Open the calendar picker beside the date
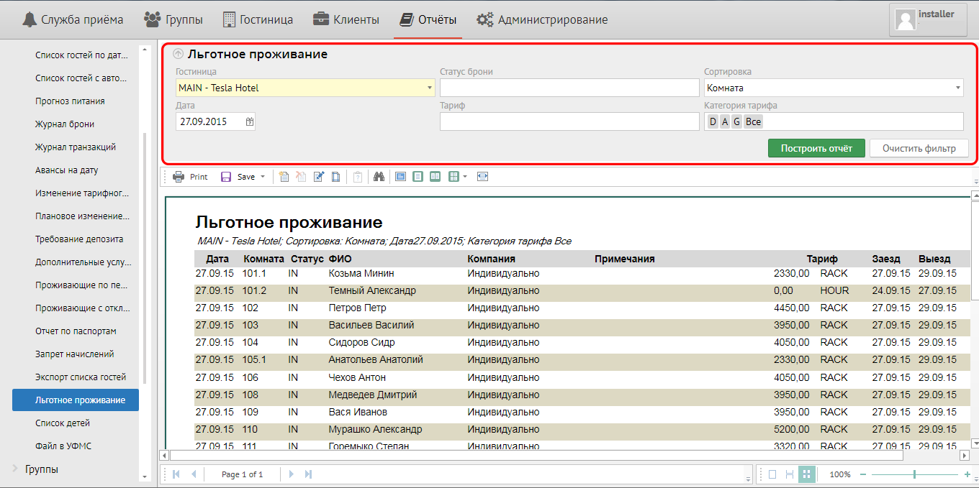This screenshot has height=488, width=979. pos(249,122)
